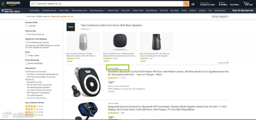Go to Best Sellers menu item
Viewport: 256px width, 120px height.
tap(35, 10)
